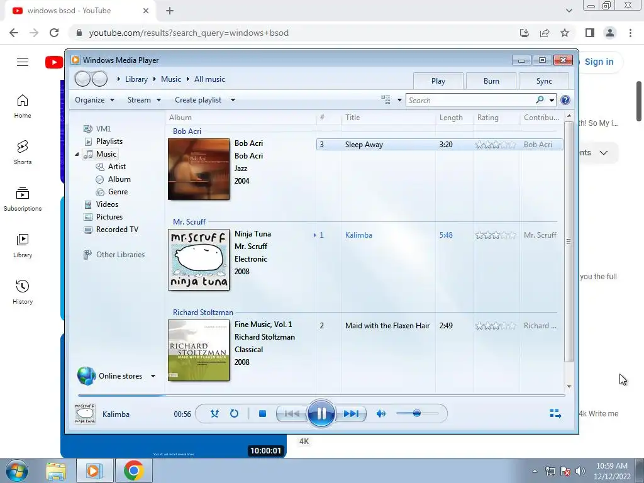The image size is (644, 483).
Task: Open the Media Player help icon
Action: (x=565, y=100)
